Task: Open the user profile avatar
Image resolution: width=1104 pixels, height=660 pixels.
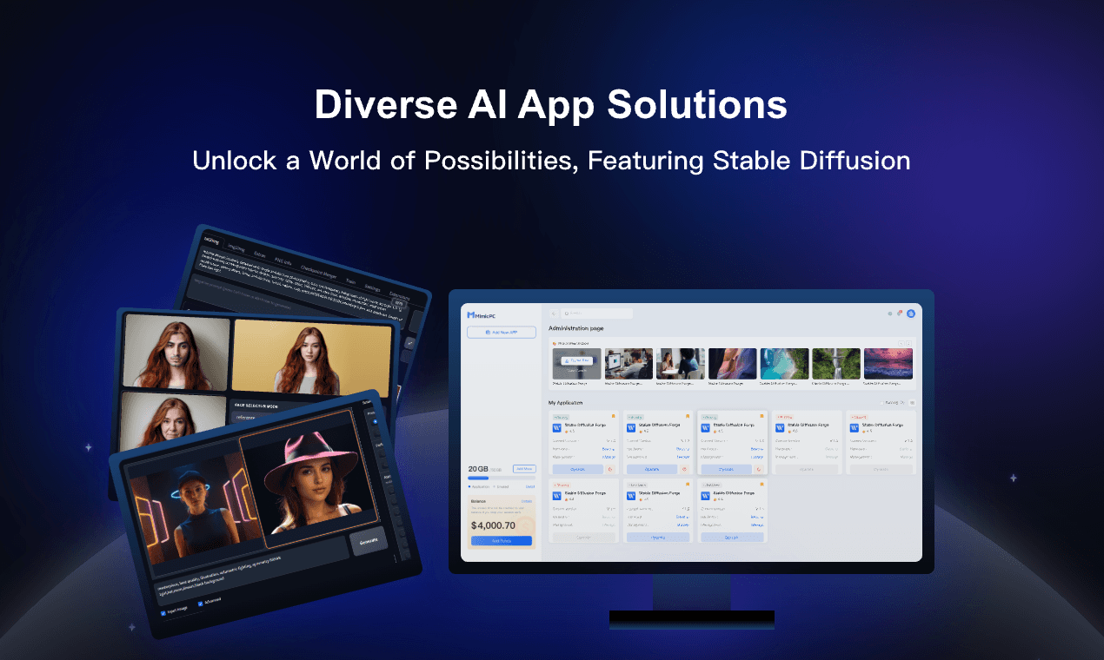Action: [x=911, y=313]
